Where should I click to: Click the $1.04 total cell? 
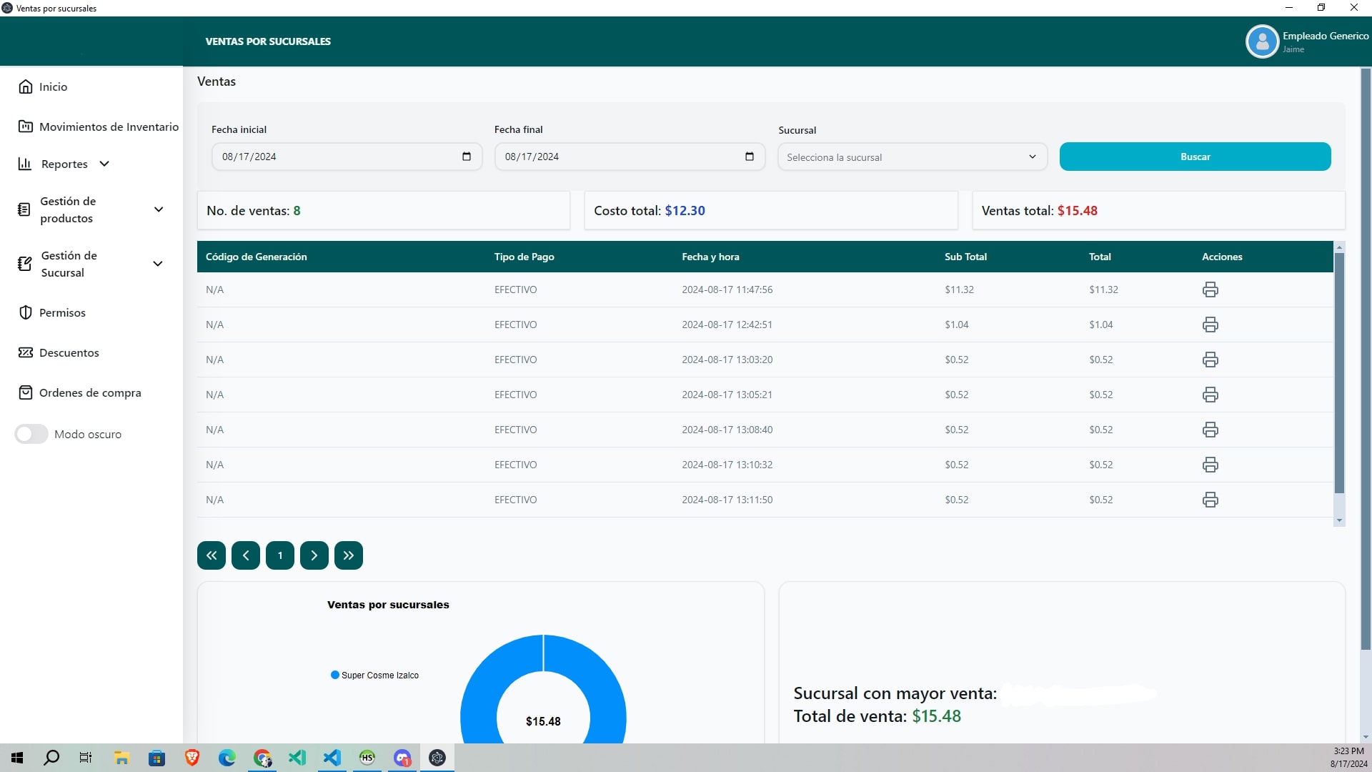[1100, 325]
